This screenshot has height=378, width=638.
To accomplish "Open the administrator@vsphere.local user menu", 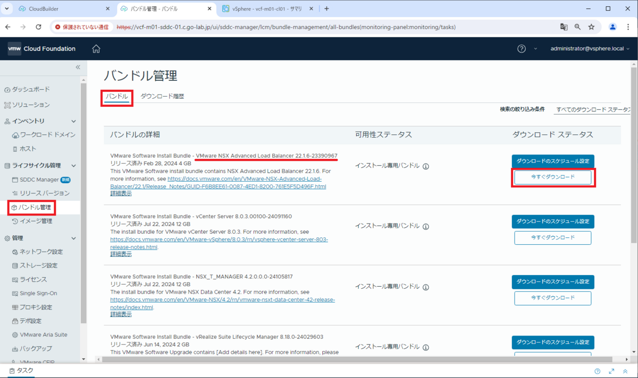I will coord(590,49).
